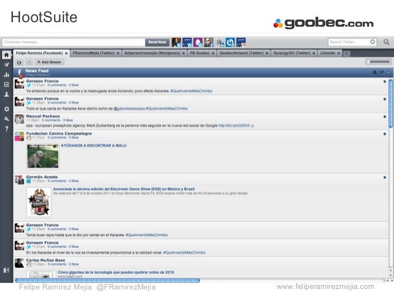Open the News Feed stream options dropdown arrow
The height and width of the screenshot is (296, 394).
click(x=389, y=72)
